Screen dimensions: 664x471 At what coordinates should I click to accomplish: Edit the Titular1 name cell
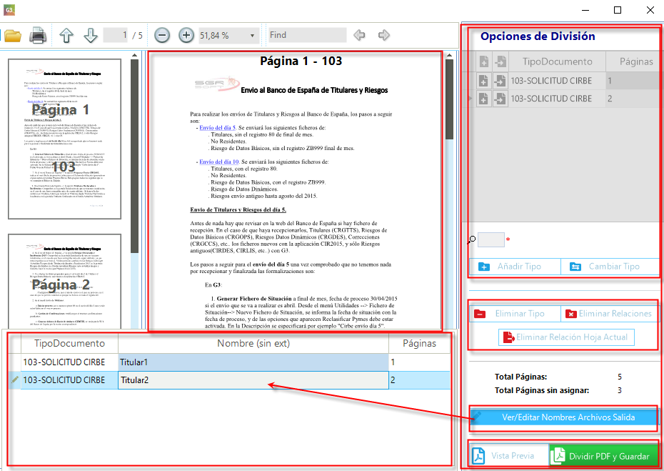click(253, 362)
